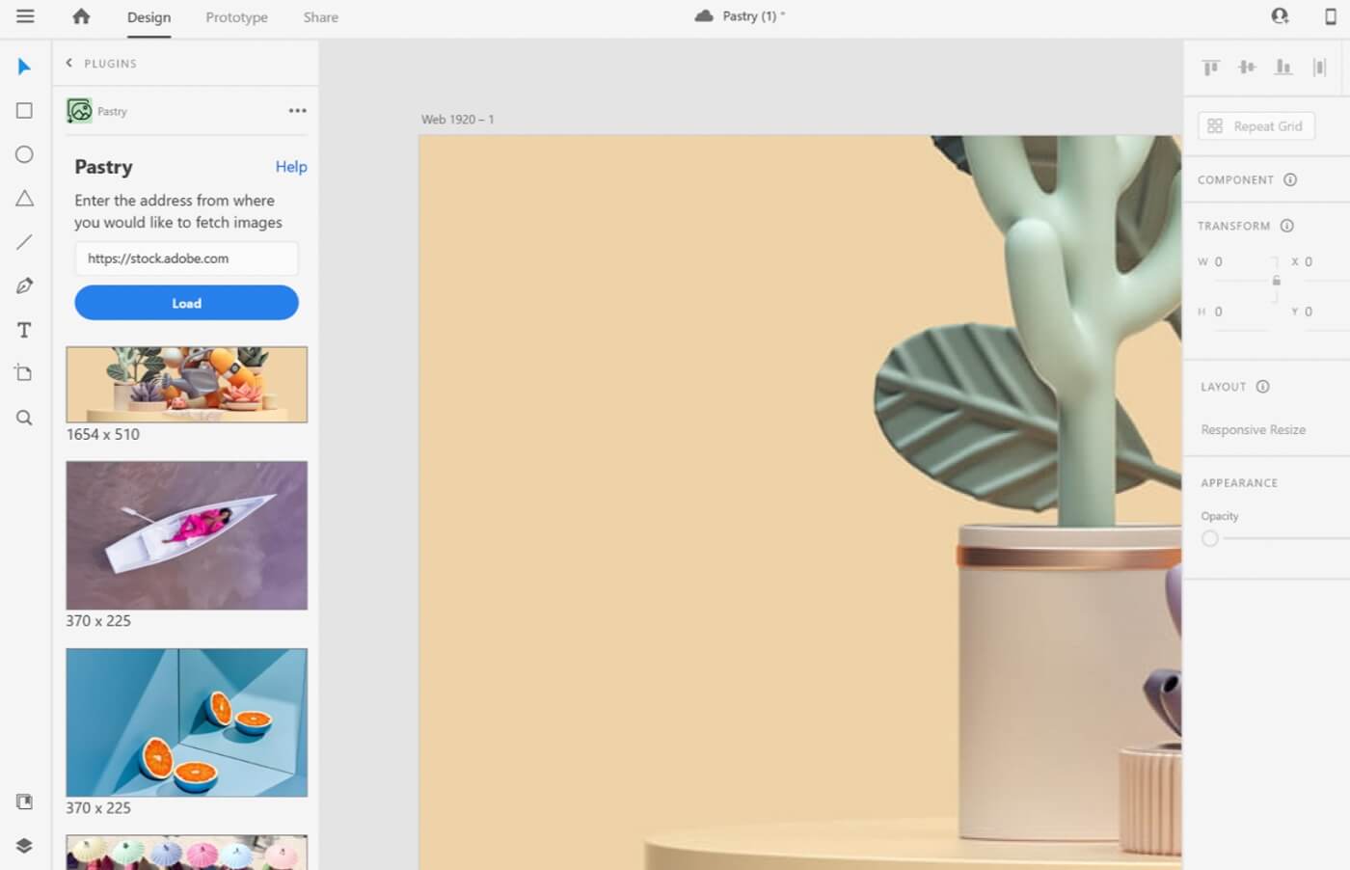
Task: Select the Line tool
Action: pos(24,242)
